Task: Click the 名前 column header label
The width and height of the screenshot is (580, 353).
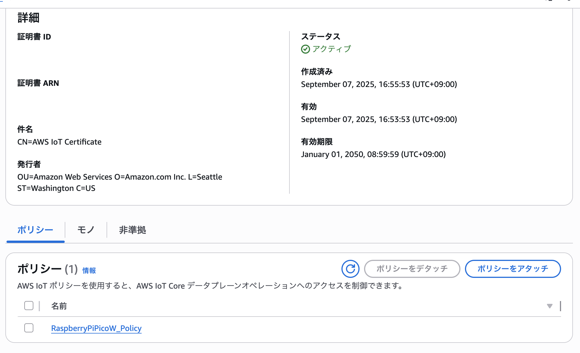Action: (59, 306)
